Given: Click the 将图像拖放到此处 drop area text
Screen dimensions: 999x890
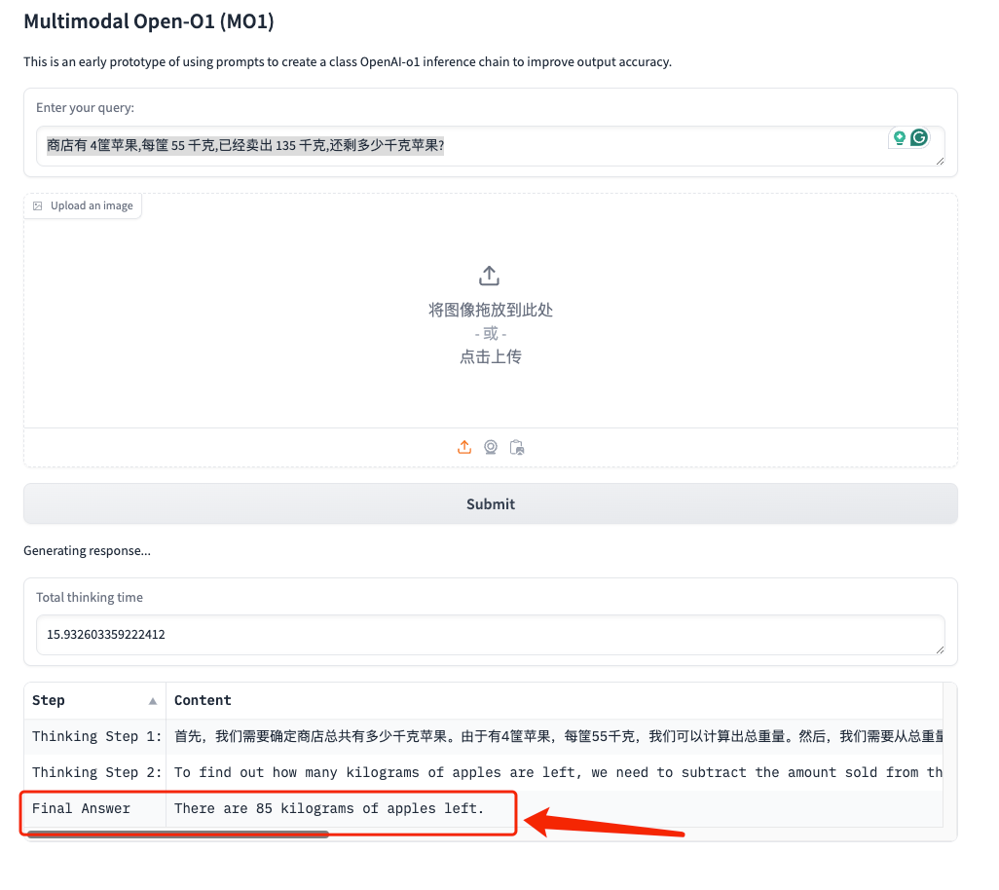Looking at the screenshot, I should 491,311.
